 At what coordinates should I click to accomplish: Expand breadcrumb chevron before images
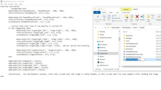[138, 27]
